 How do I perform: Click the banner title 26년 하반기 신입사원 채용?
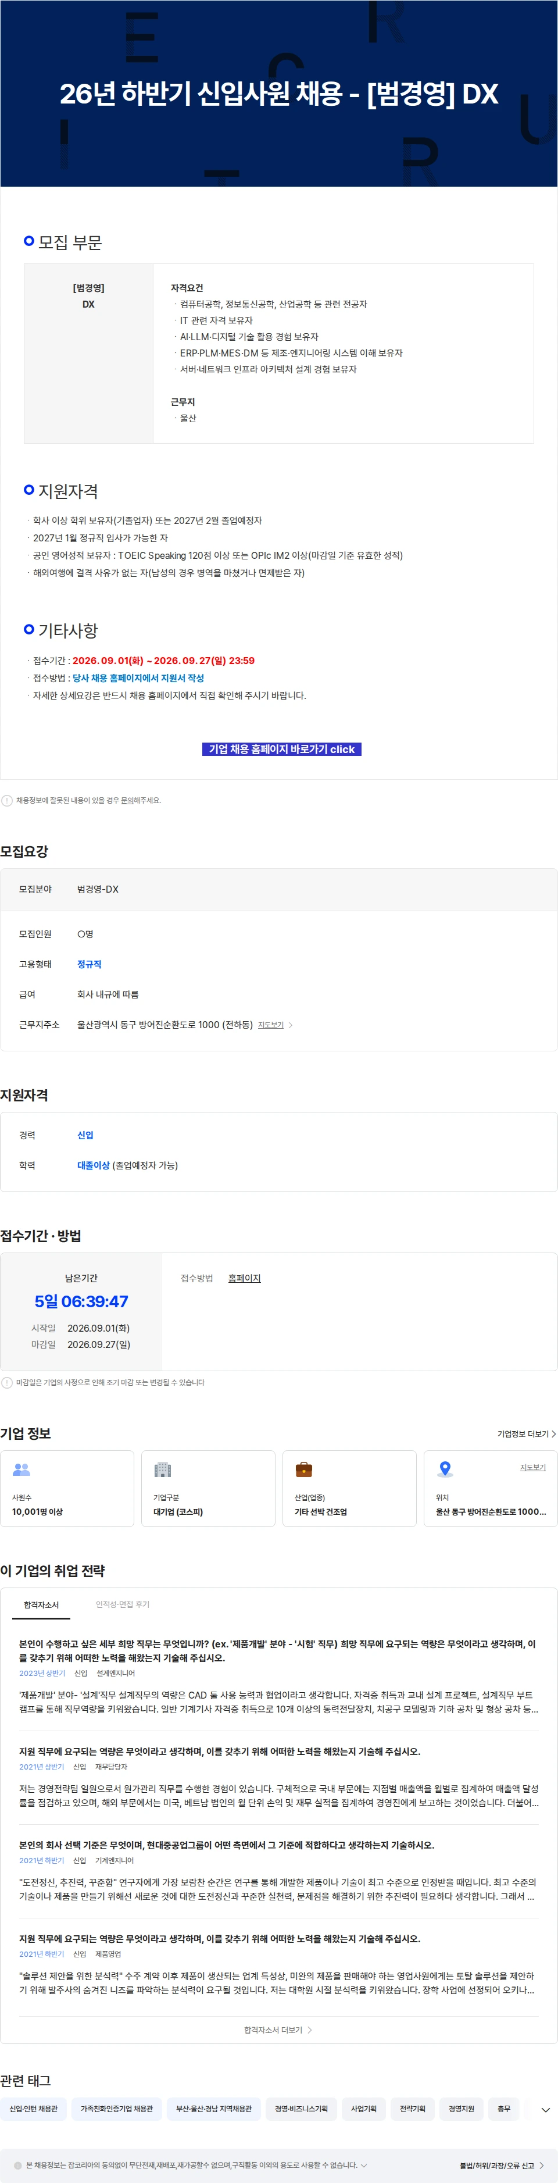278,93
